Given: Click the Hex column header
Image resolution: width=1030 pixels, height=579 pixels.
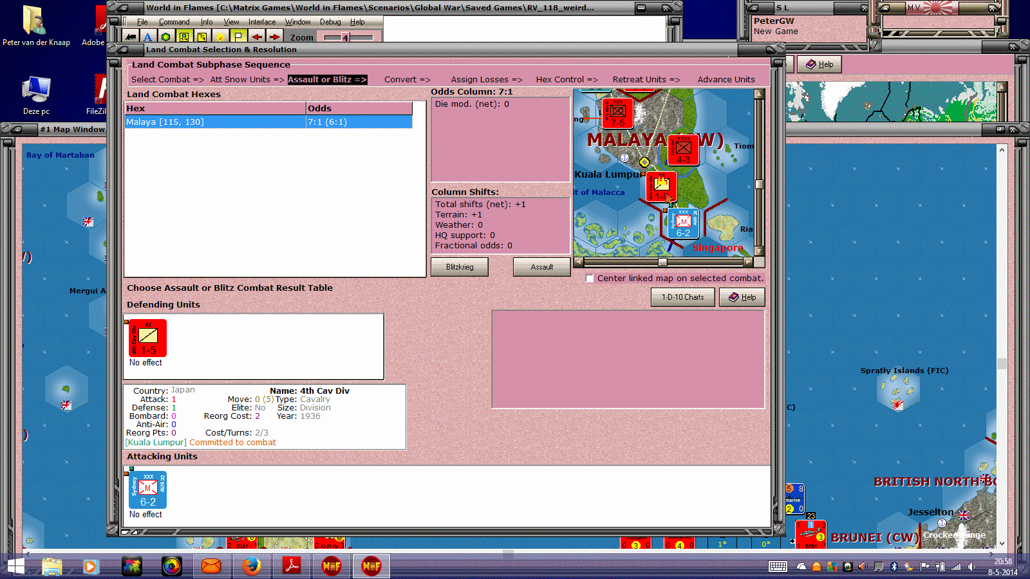Looking at the screenshot, I should point(215,108).
